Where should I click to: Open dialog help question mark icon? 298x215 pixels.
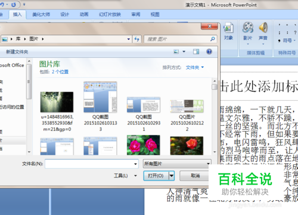click(x=209, y=52)
